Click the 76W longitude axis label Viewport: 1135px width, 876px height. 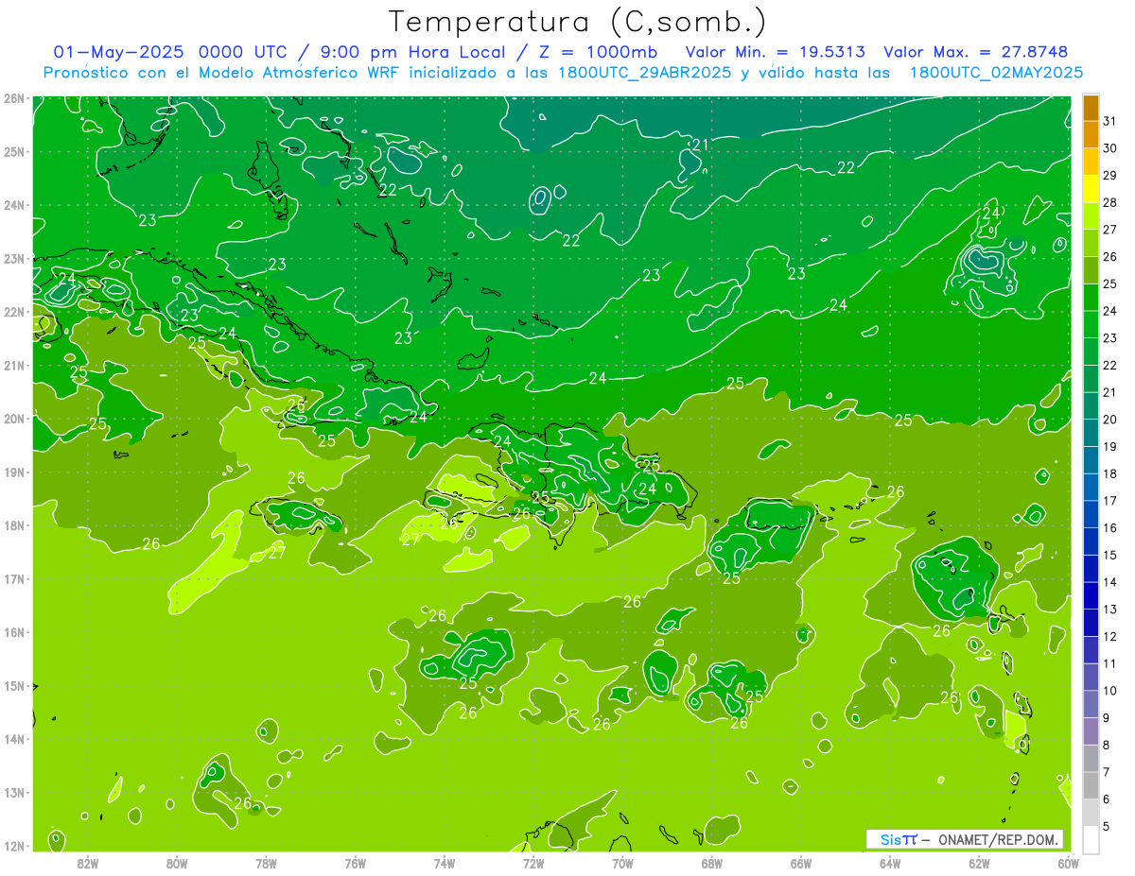(x=355, y=863)
